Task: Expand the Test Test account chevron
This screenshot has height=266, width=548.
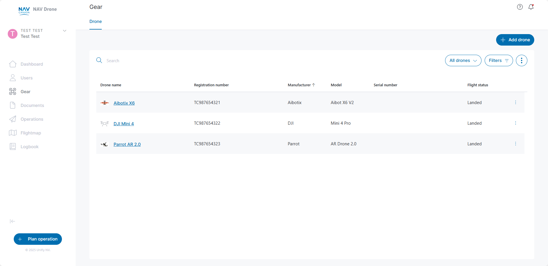Action: click(64, 31)
